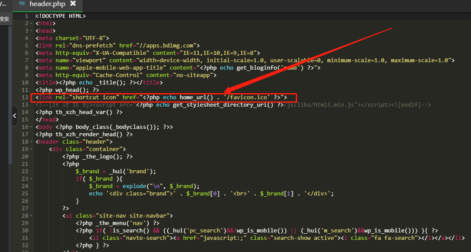Click the wp_head() PHP call
The width and height of the screenshot is (471, 252).
72,90
